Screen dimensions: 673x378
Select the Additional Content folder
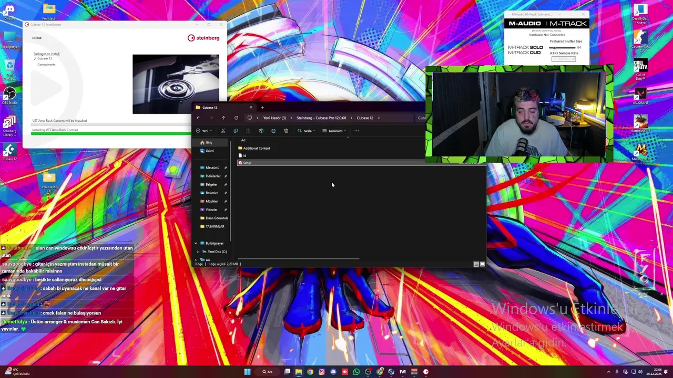[x=254, y=148]
